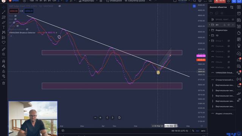
Task: Lock all drawings with padlock icon
Action: (x=3, y=71)
